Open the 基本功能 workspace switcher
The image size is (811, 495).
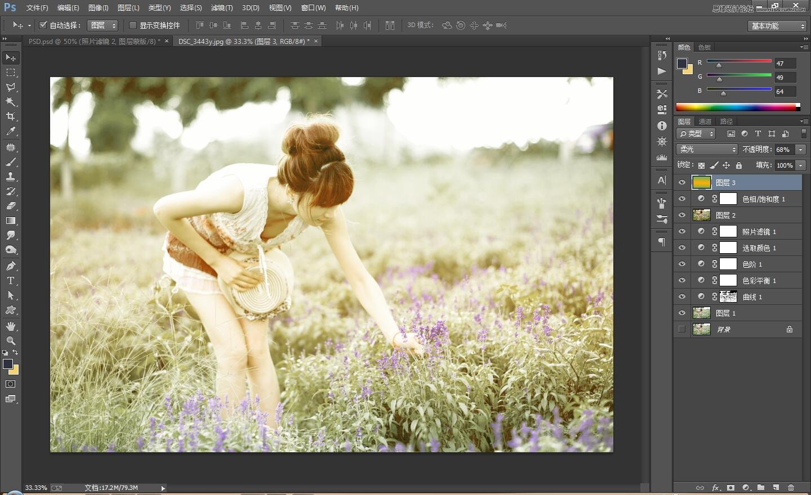coord(776,25)
